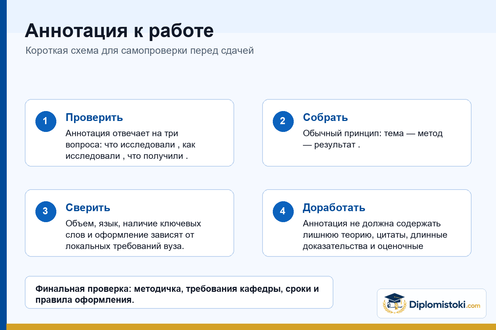Click text 'исследовали , что получили .'
Screen dimensions: 496x330
(x=126, y=156)
